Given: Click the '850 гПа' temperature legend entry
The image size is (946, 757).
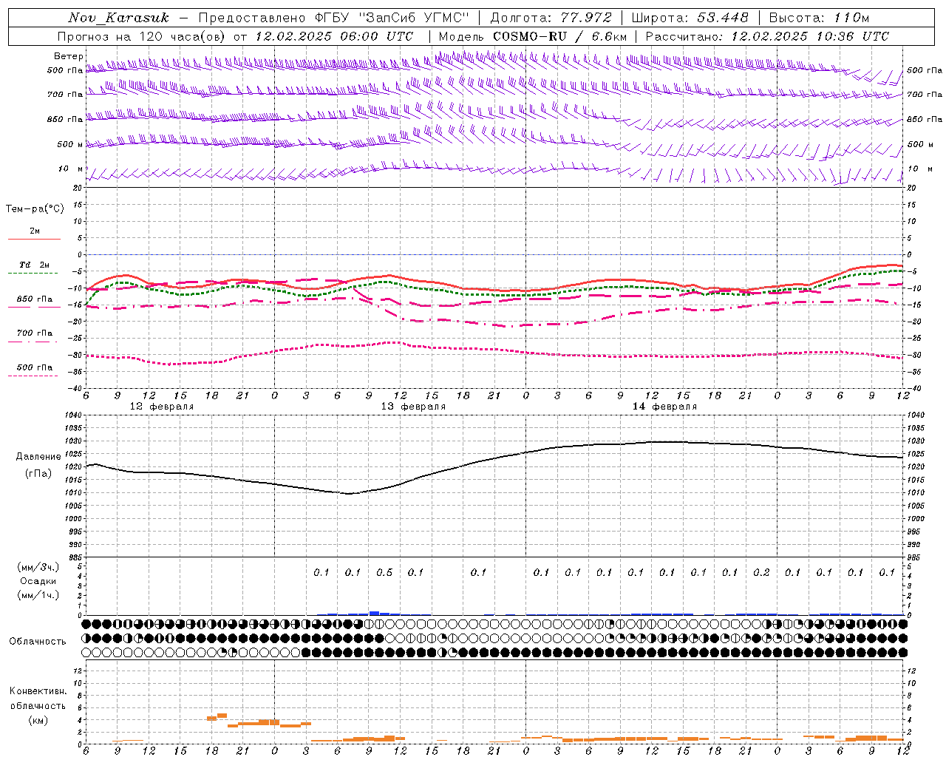Looking at the screenshot, I should pyautogui.click(x=35, y=299).
